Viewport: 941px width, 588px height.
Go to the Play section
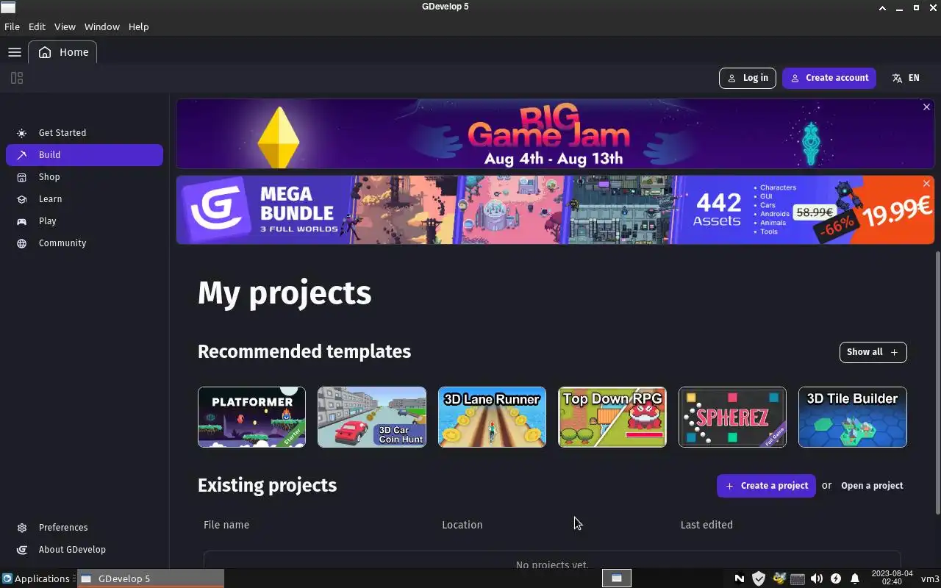85,221
